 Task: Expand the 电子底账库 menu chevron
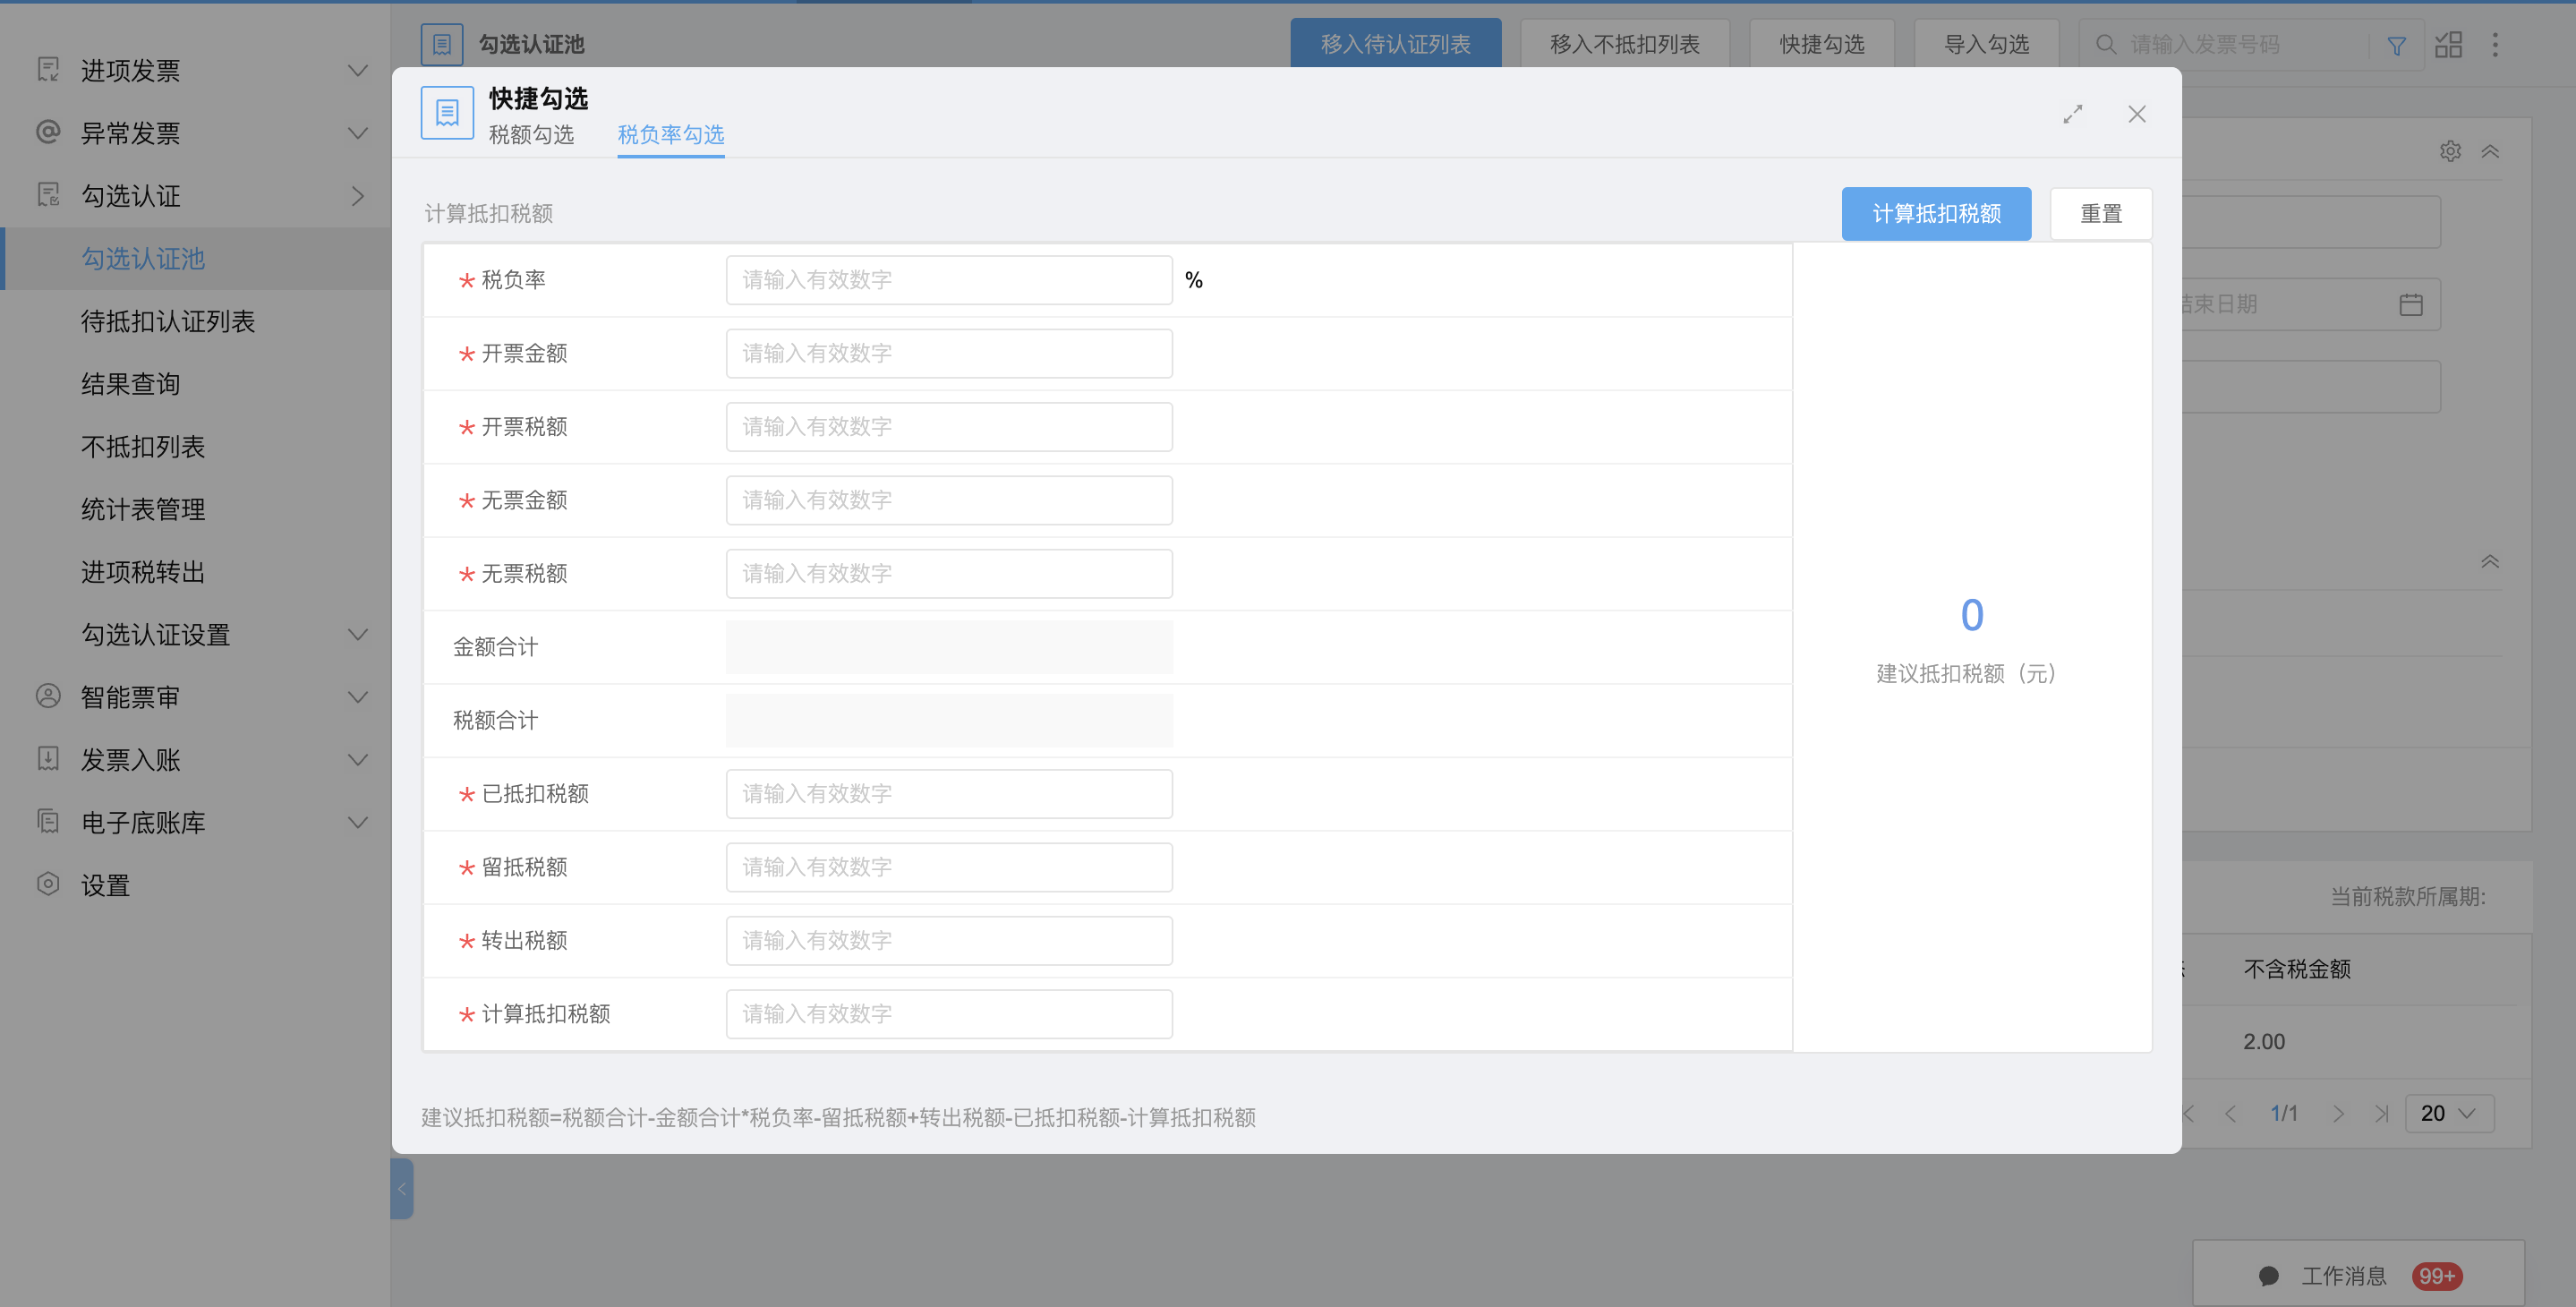(x=357, y=822)
